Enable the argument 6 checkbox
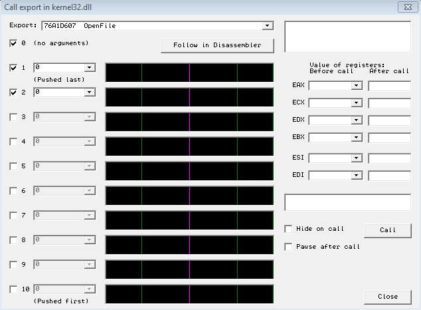This screenshot has height=310, width=421. (13, 191)
